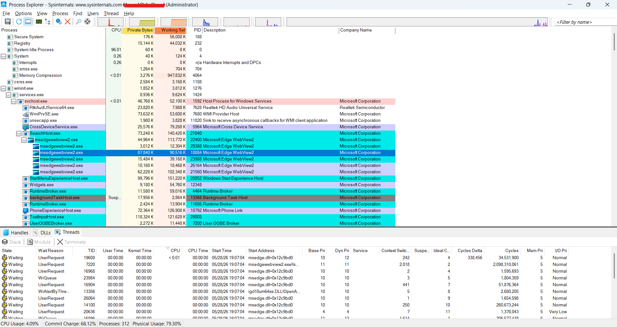617x327 pixels.
Task: Click the Filter by name field
Action: [x=585, y=22]
